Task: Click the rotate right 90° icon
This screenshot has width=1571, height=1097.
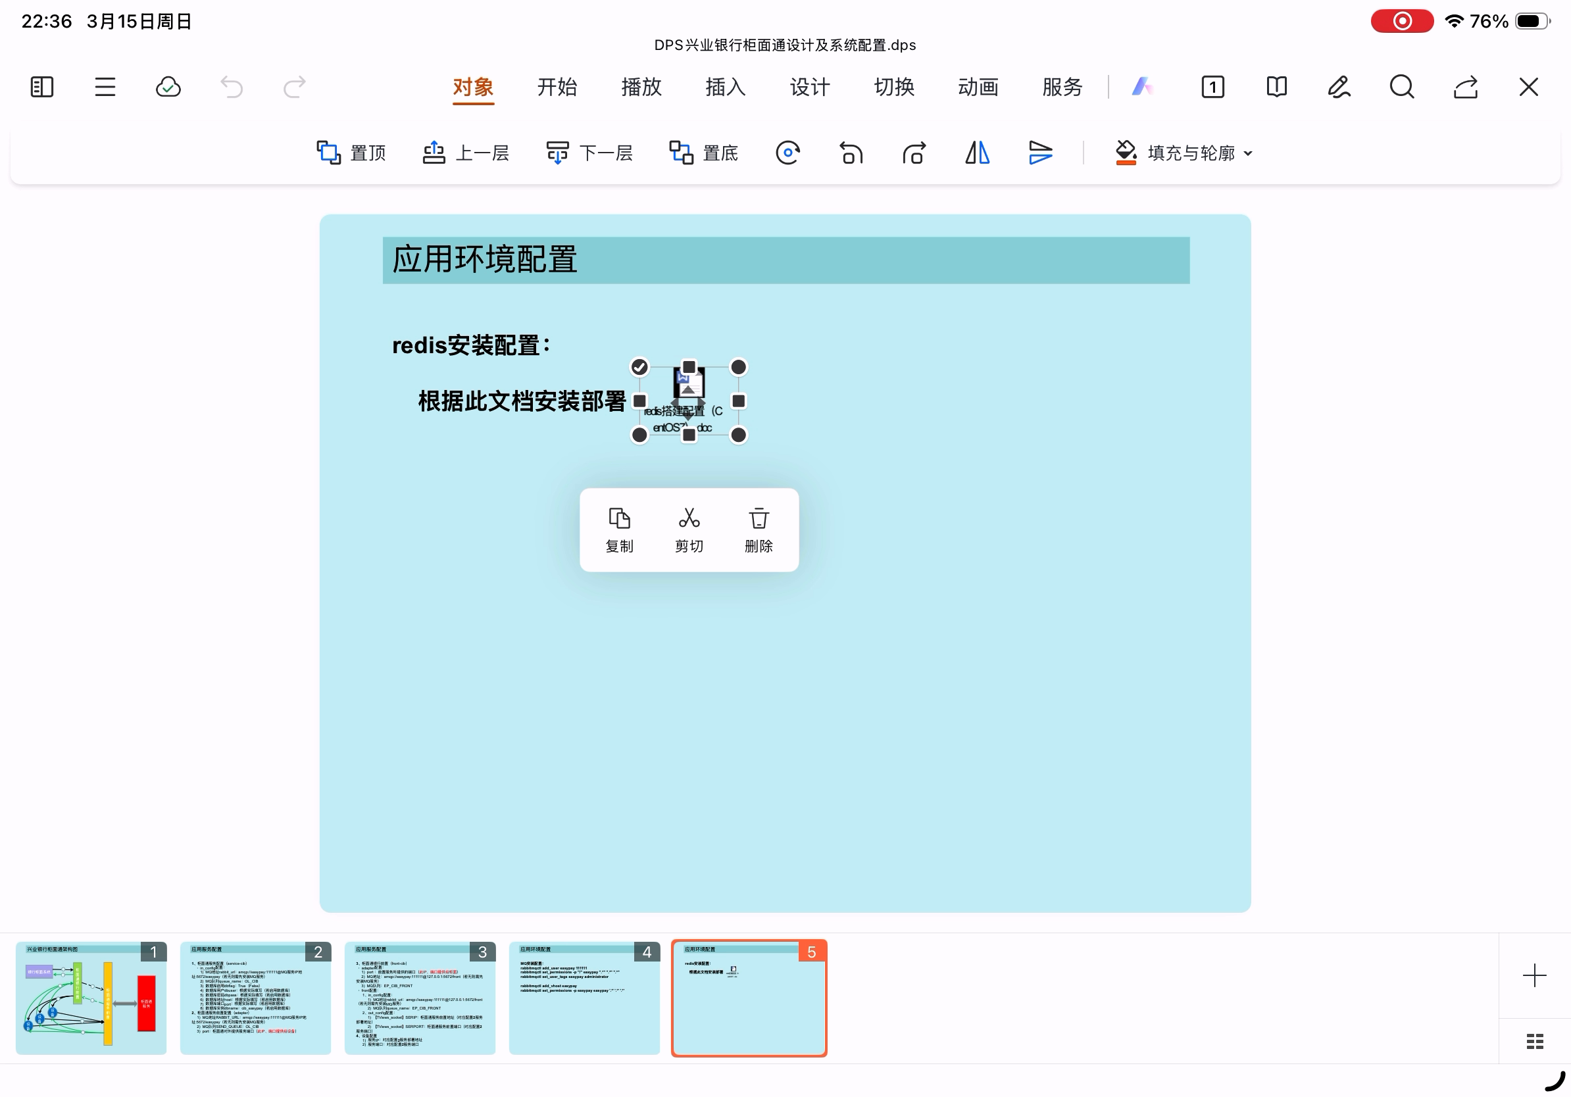Action: 913,153
